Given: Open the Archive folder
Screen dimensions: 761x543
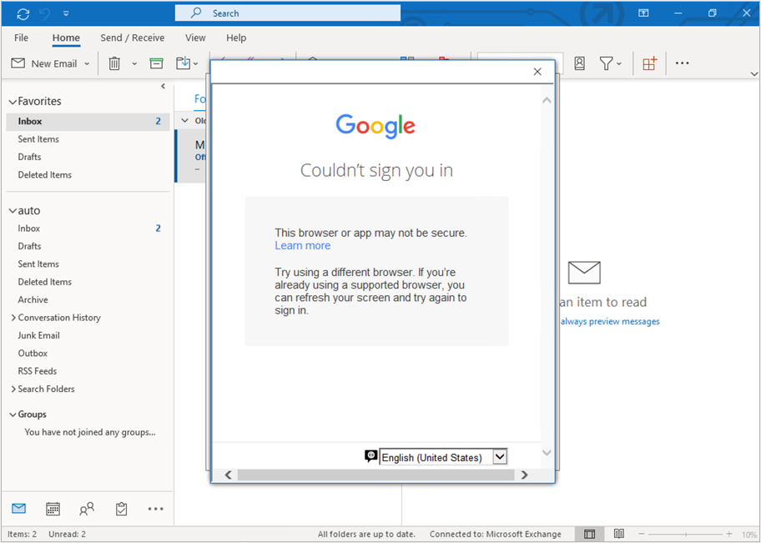Looking at the screenshot, I should pos(33,300).
